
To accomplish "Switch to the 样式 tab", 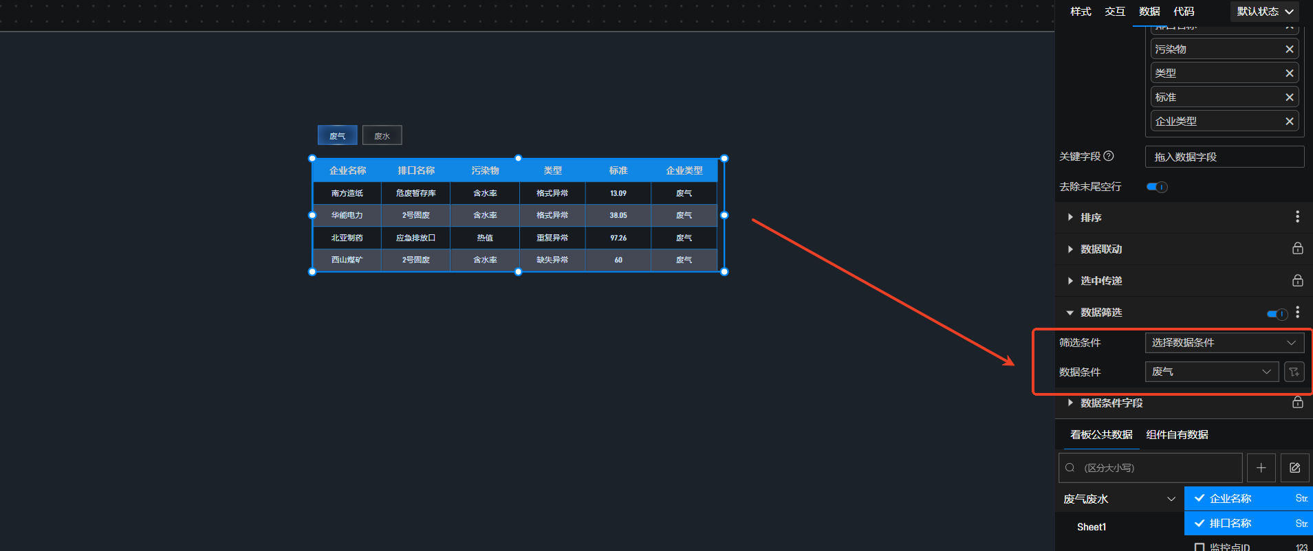I will (x=1081, y=12).
